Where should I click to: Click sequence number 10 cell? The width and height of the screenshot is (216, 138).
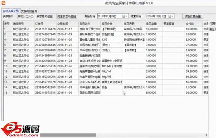[x=8, y=66]
